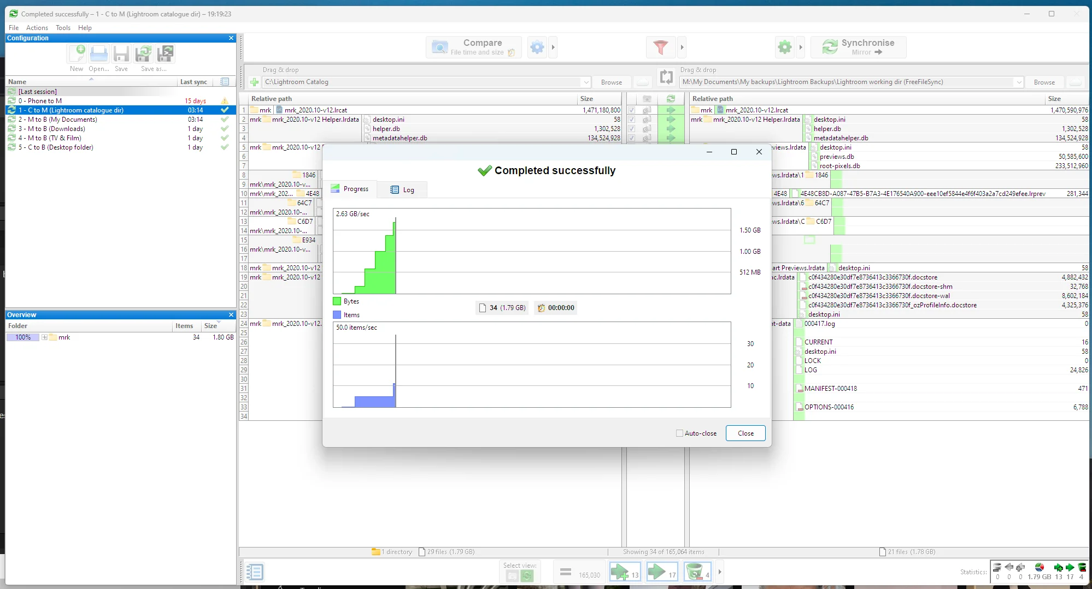The image size is (1092, 589).
Task: Click the Save as configuration icon
Action: (144, 54)
